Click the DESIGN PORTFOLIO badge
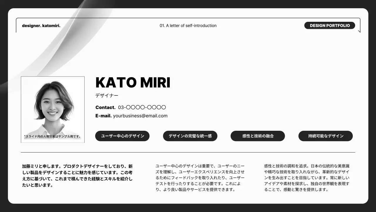376x212 pixels. [x=330, y=25]
